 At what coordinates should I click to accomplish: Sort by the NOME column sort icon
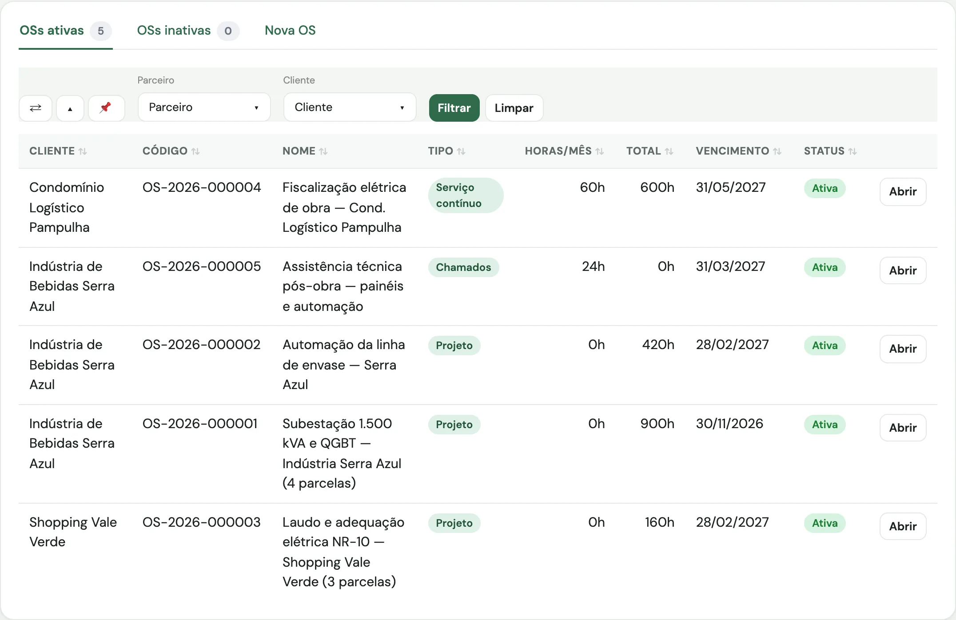[323, 151]
